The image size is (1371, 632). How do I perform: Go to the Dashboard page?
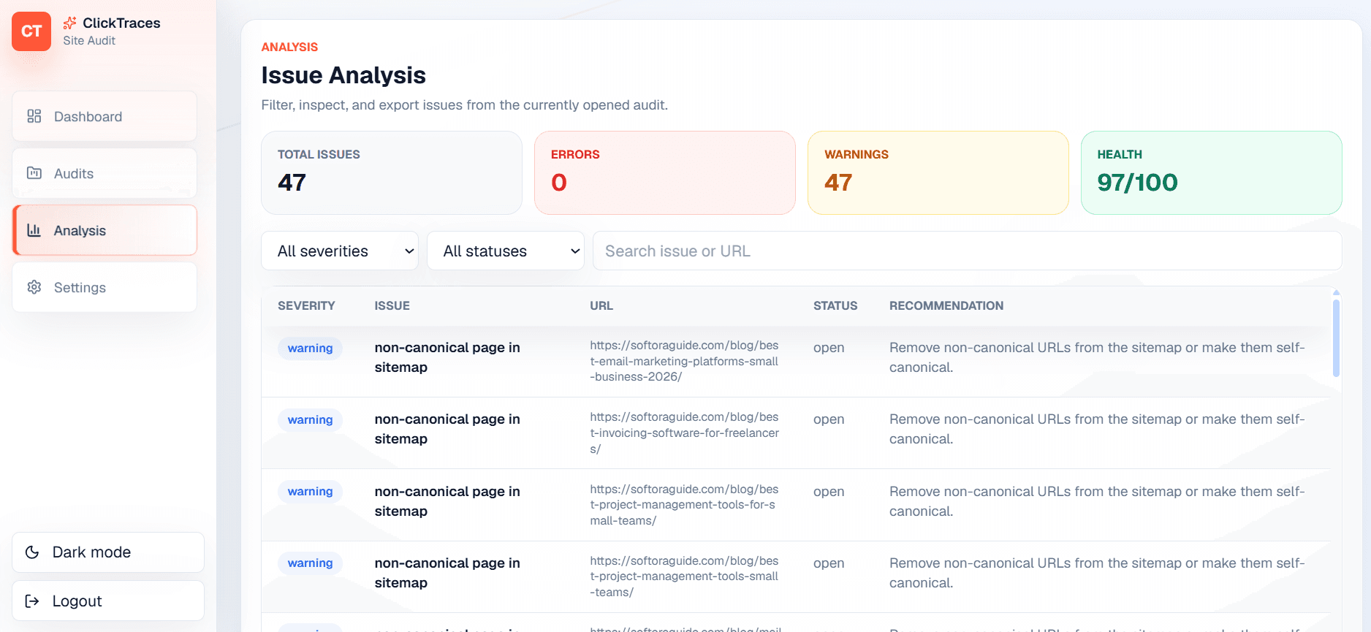tap(105, 116)
